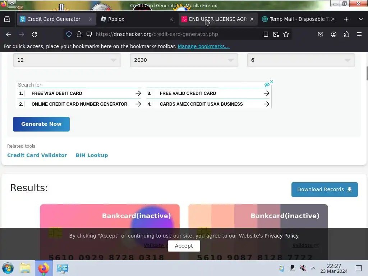Switch to the END USER LICENSE AGR tab
The width and height of the screenshot is (368, 276).
pyautogui.click(x=218, y=19)
